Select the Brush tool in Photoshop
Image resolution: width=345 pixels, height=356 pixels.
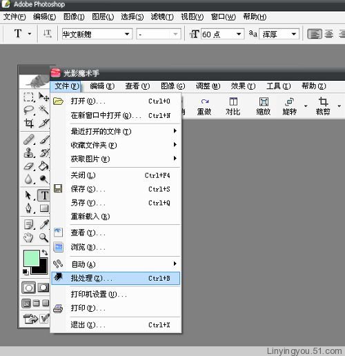pyautogui.click(x=44, y=139)
